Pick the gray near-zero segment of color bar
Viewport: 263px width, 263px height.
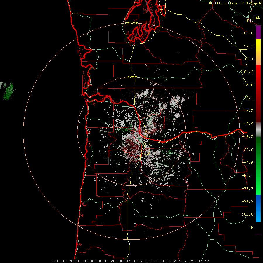[258, 130]
